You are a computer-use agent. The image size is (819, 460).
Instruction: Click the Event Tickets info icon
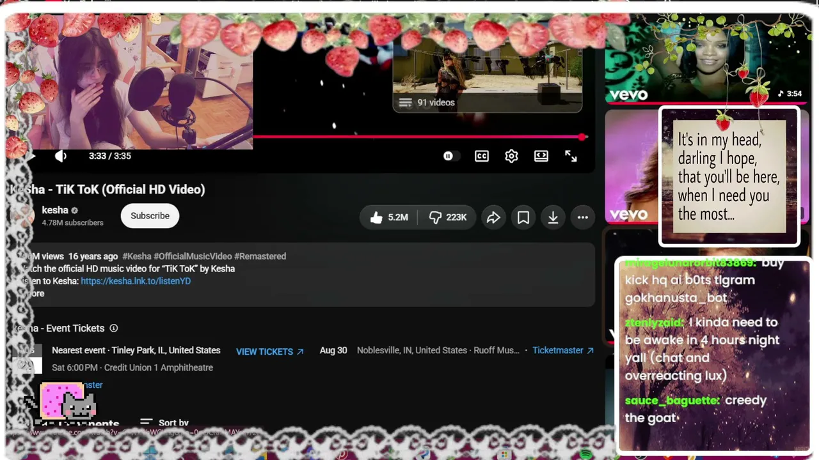click(x=113, y=328)
